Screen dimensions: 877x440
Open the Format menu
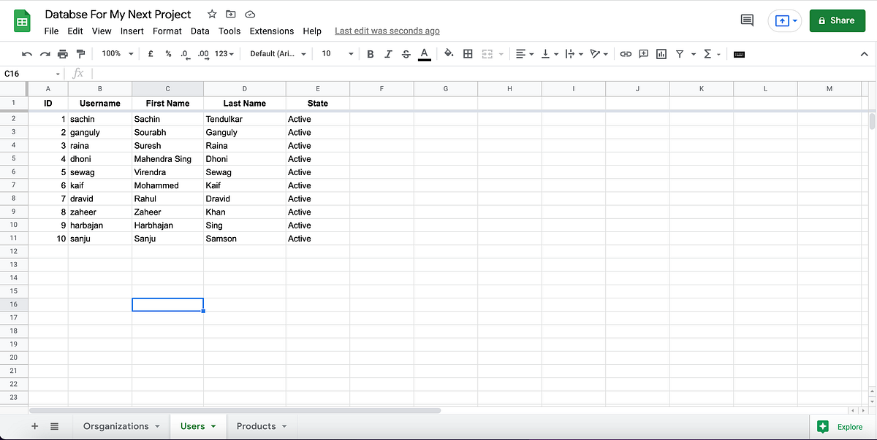point(167,31)
